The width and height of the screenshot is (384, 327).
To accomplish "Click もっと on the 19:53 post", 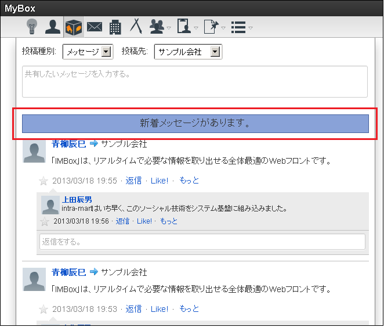I will [x=189, y=309].
